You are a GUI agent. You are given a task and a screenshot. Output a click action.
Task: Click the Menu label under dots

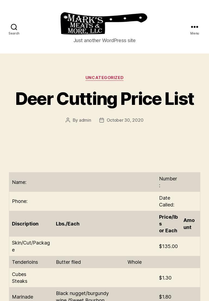coord(194,33)
